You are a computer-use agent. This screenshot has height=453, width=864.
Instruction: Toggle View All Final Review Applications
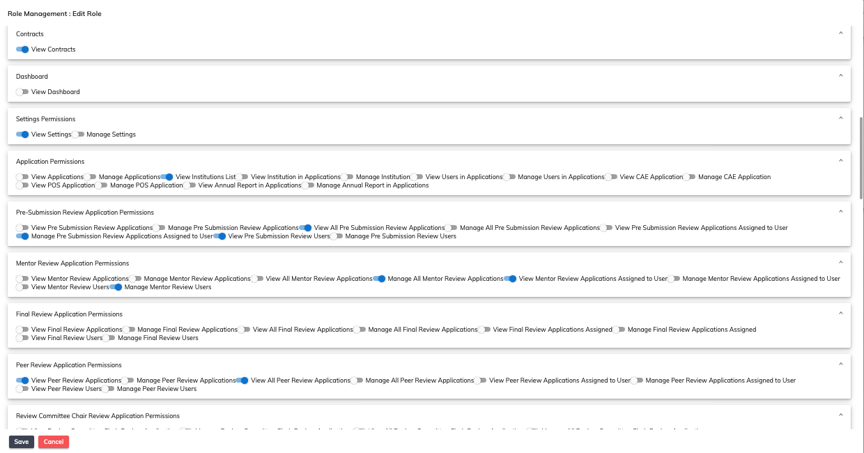coord(244,330)
